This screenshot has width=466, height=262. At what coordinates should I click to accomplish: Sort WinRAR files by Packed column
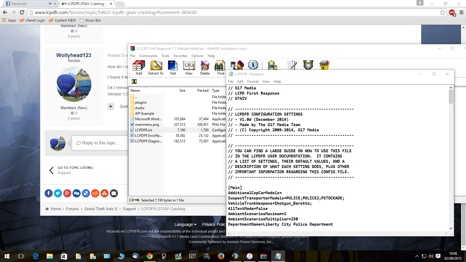point(199,91)
